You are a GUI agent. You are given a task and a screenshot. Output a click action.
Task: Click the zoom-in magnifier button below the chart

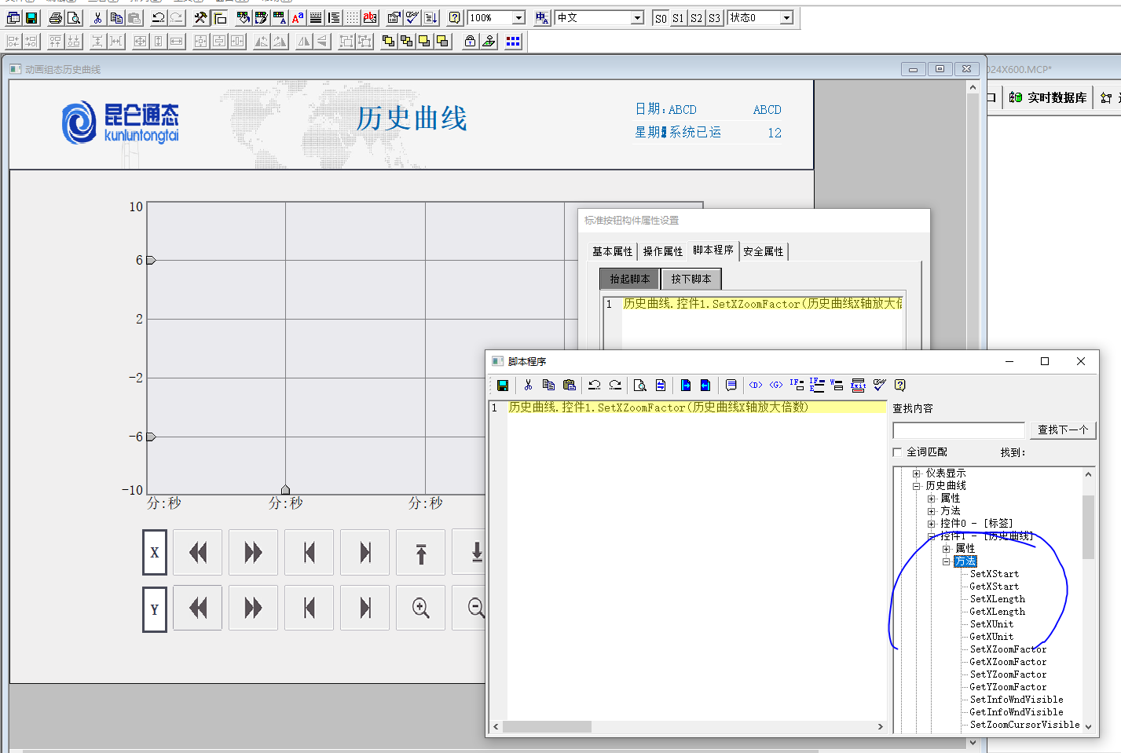tap(420, 608)
